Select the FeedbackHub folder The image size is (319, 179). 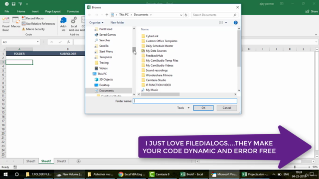(x=154, y=55)
